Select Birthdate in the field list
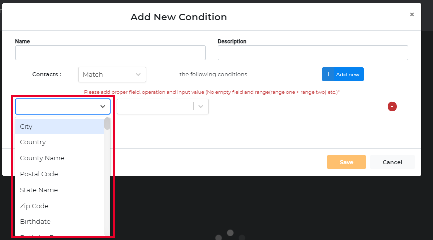 click(x=59, y=221)
